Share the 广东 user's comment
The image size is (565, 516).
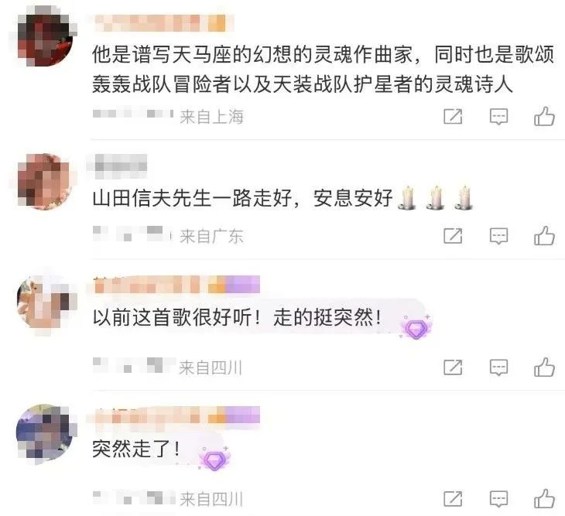click(x=453, y=236)
